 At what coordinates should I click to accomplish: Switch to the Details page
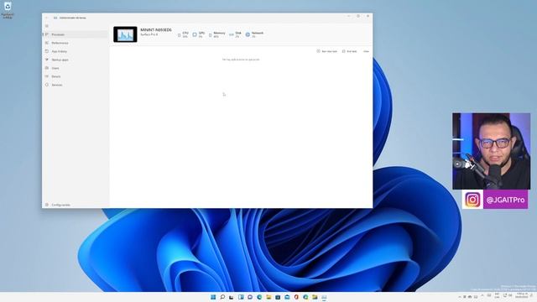[76, 76]
